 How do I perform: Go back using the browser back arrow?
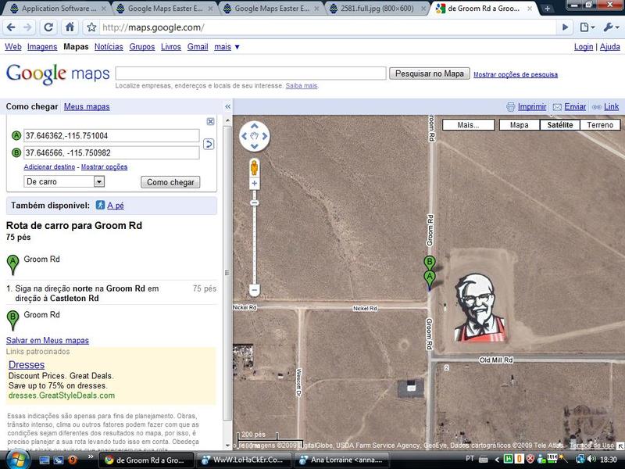click(11, 27)
